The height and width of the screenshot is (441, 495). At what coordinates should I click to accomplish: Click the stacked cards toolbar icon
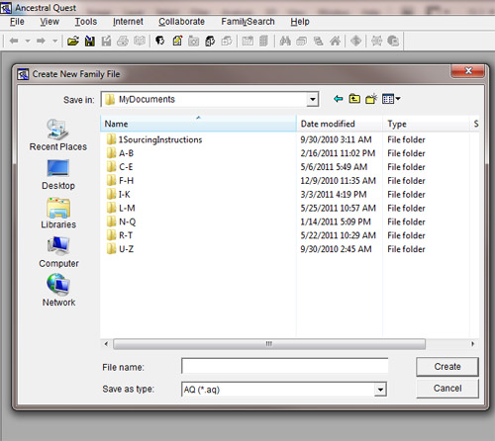pyautogui.click(x=302, y=41)
